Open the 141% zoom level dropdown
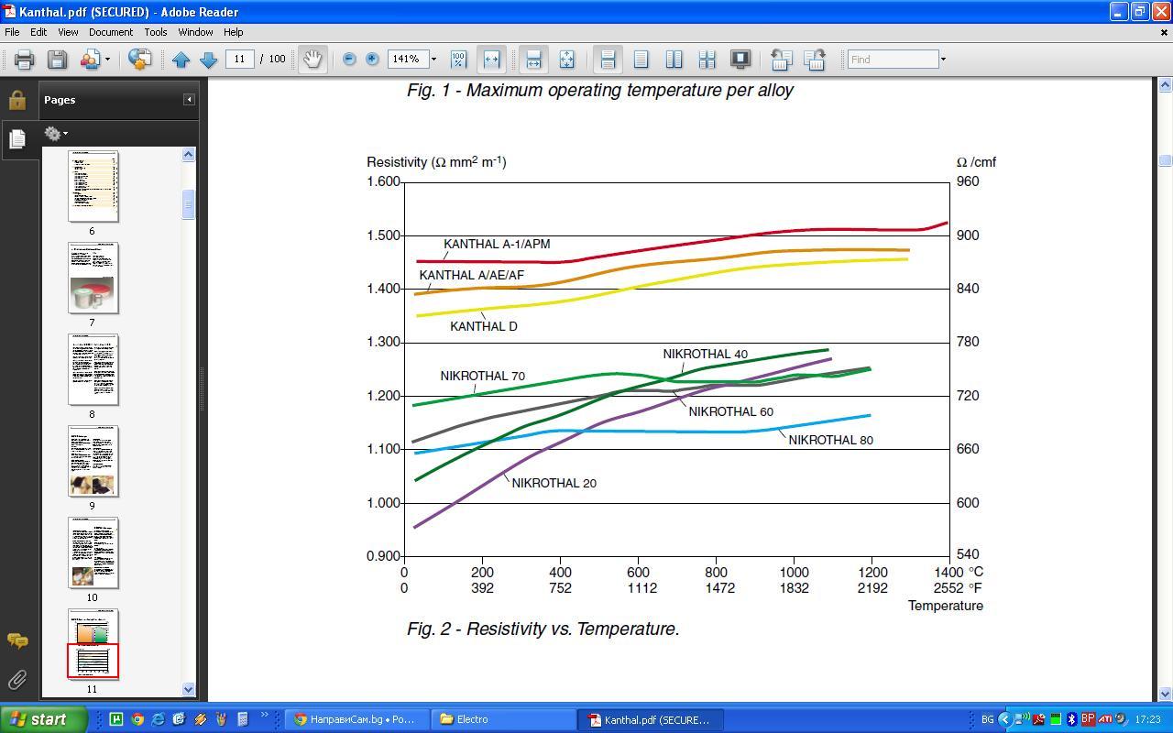This screenshot has width=1173, height=733. [x=435, y=60]
